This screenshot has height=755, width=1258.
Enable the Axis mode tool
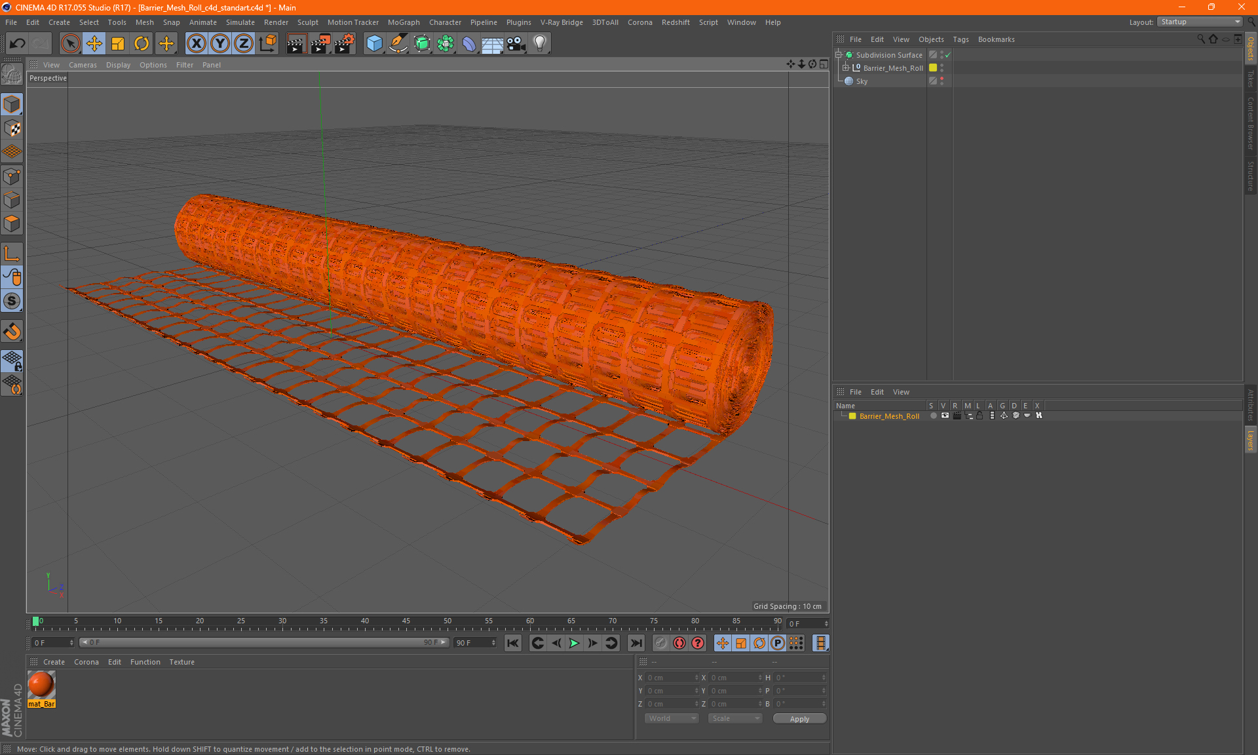pyautogui.click(x=12, y=254)
